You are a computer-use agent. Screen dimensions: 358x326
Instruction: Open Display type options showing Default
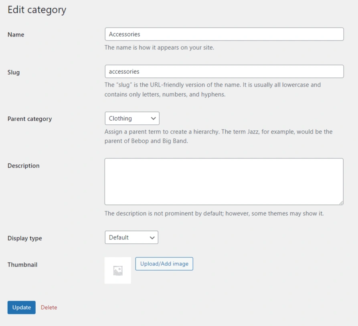(131, 237)
